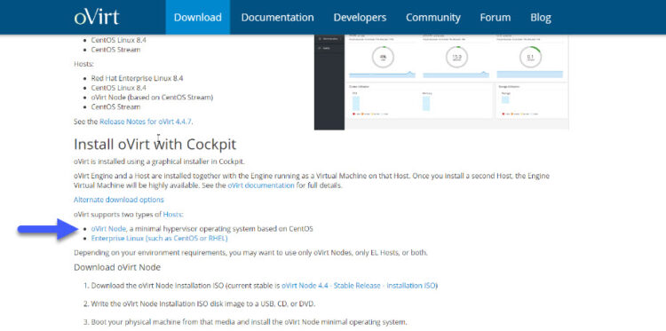
Task: Open Enterprise Linux (CentOS or RHEL) link
Action: point(159,239)
